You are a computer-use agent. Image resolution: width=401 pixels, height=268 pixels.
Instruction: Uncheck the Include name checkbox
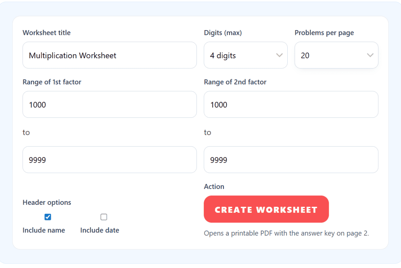47,217
